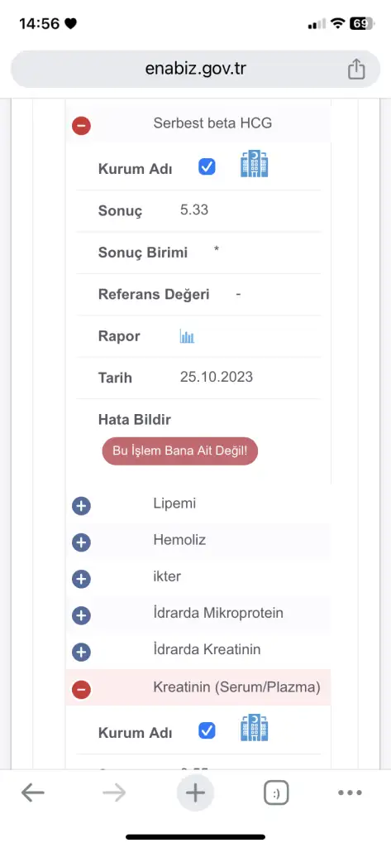Tap the browser forward arrow
This screenshot has height=848, width=391.
114,793
